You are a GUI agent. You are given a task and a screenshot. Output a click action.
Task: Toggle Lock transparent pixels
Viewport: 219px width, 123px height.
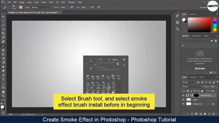(188, 91)
